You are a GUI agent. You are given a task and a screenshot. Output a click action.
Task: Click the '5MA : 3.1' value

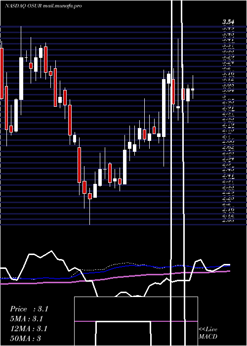27,319
